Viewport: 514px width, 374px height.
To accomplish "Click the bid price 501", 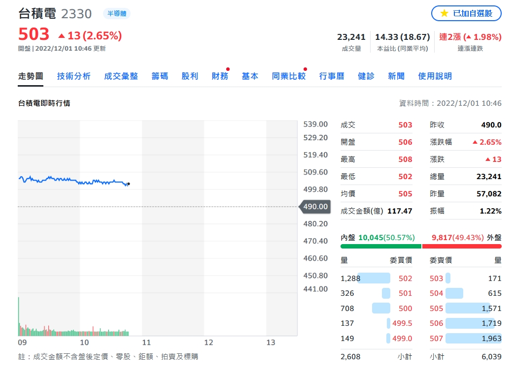I will (405, 293).
